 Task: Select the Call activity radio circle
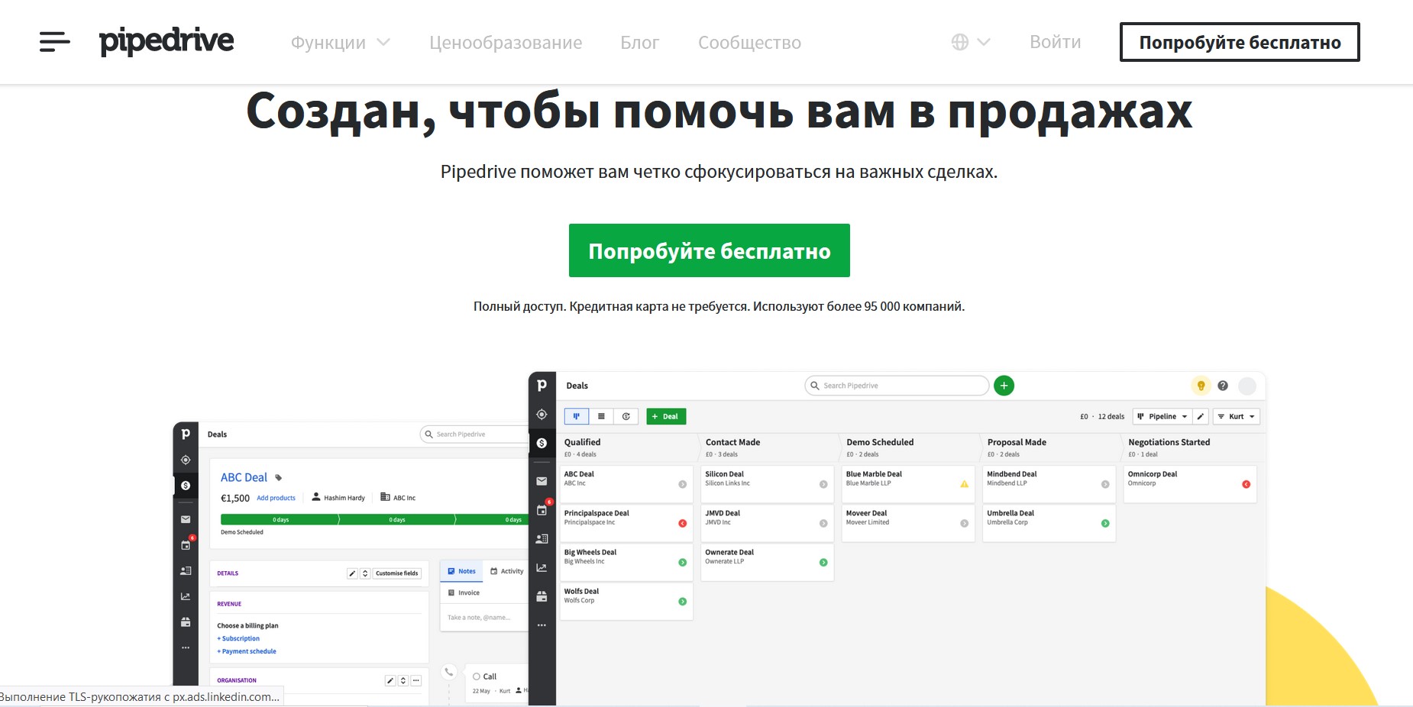pos(477,676)
